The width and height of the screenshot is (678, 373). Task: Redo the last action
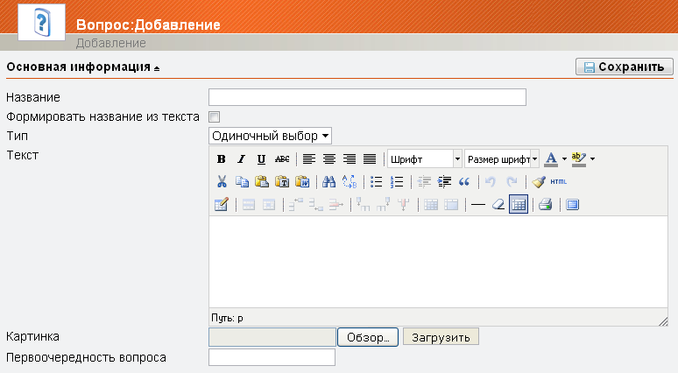click(512, 181)
